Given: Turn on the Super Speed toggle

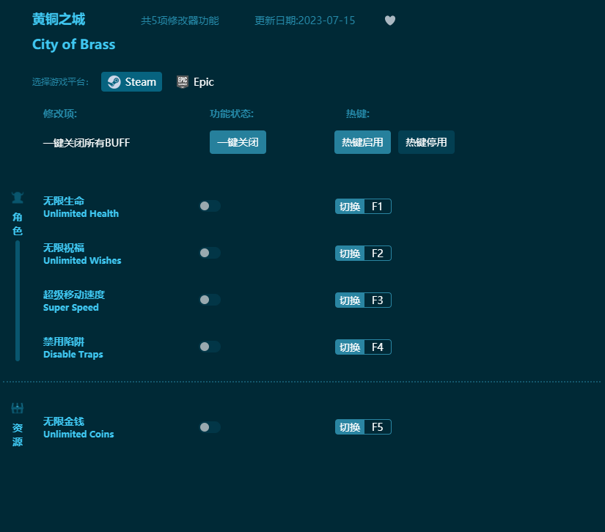Looking at the screenshot, I should pyautogui.click(x=210, y=300).
